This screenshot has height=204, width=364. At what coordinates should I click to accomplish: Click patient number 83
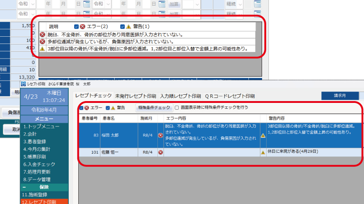(x=96, y=135)
